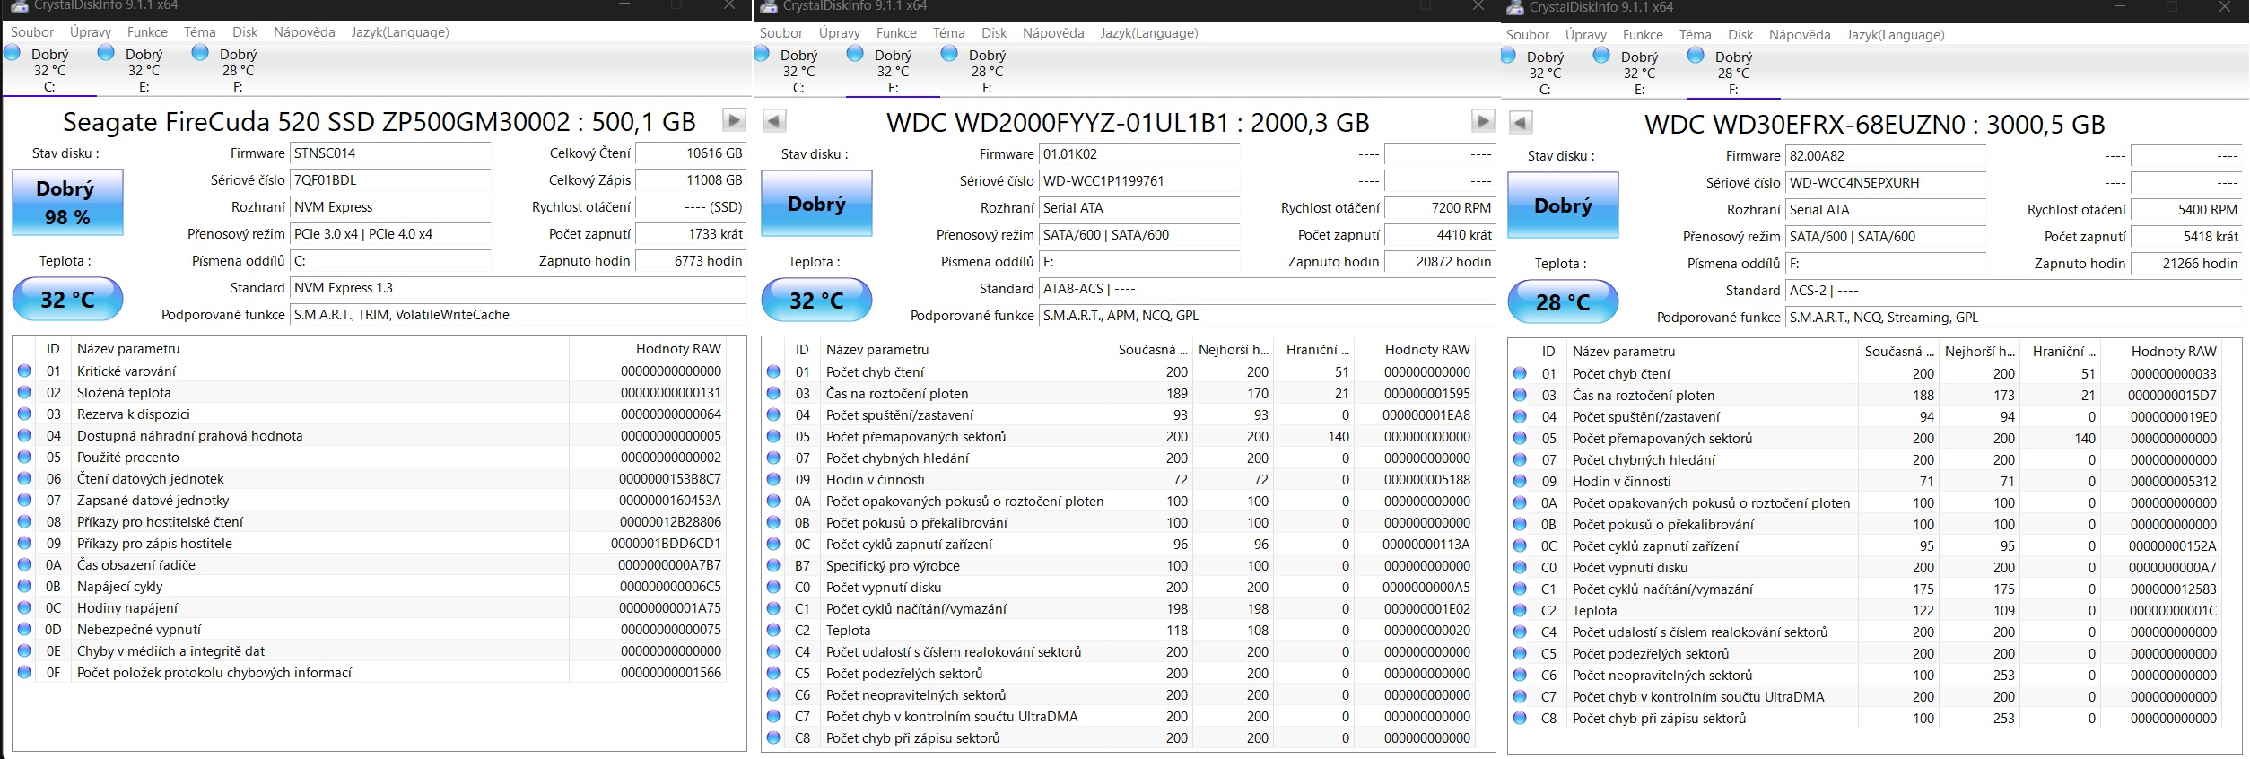Click the Rychlost otáčení field showing 7200 RPM

click(1440, 208)
